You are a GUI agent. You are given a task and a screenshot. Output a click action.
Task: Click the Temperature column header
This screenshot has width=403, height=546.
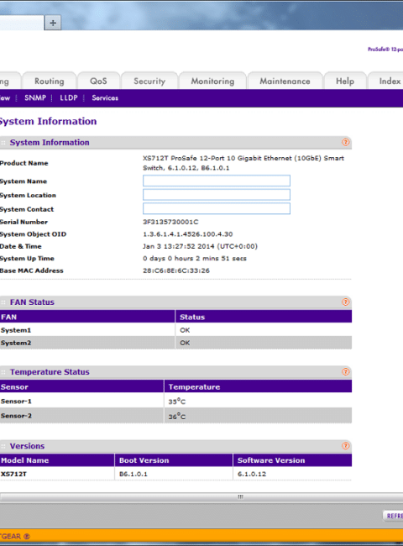[x=258, y=386]
